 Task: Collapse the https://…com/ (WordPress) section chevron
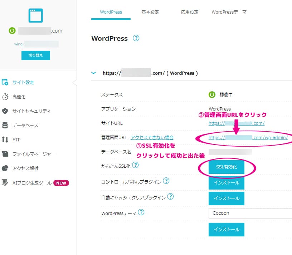click(93, 73)
